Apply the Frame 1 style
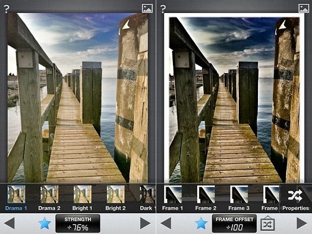Image resolution: width=312 pixels, height=234 pixels. click(x=173, y=194)
